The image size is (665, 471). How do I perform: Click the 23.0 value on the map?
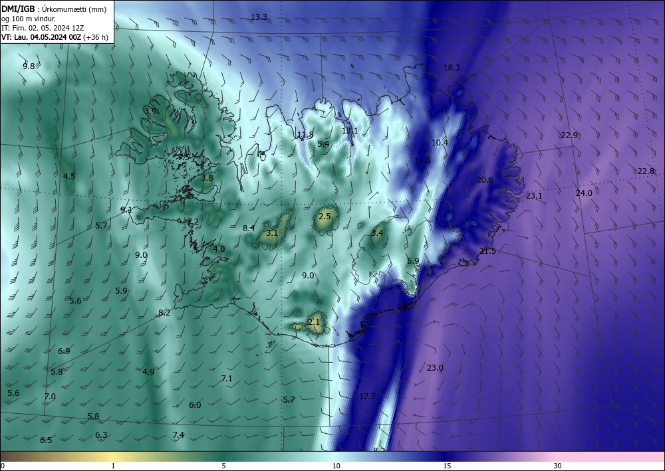tap(435, 367)
